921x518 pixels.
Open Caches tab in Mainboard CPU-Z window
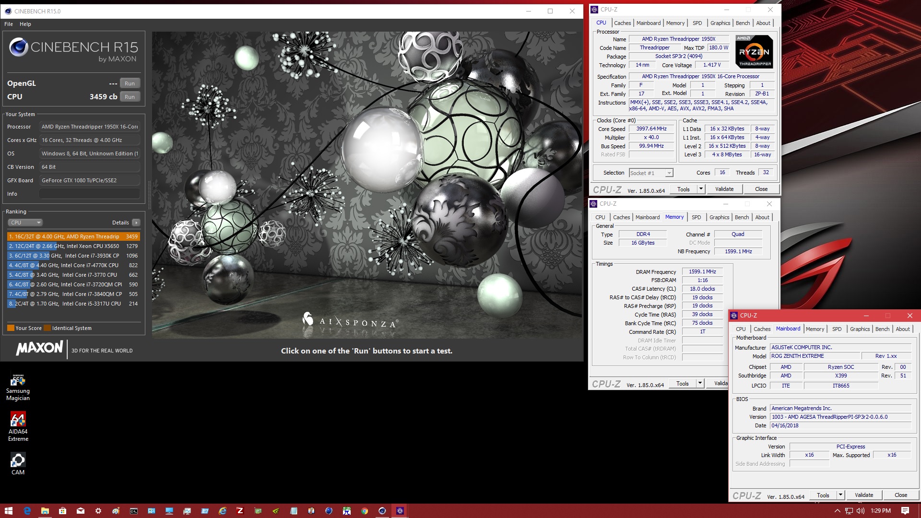(x=762, y=329)
